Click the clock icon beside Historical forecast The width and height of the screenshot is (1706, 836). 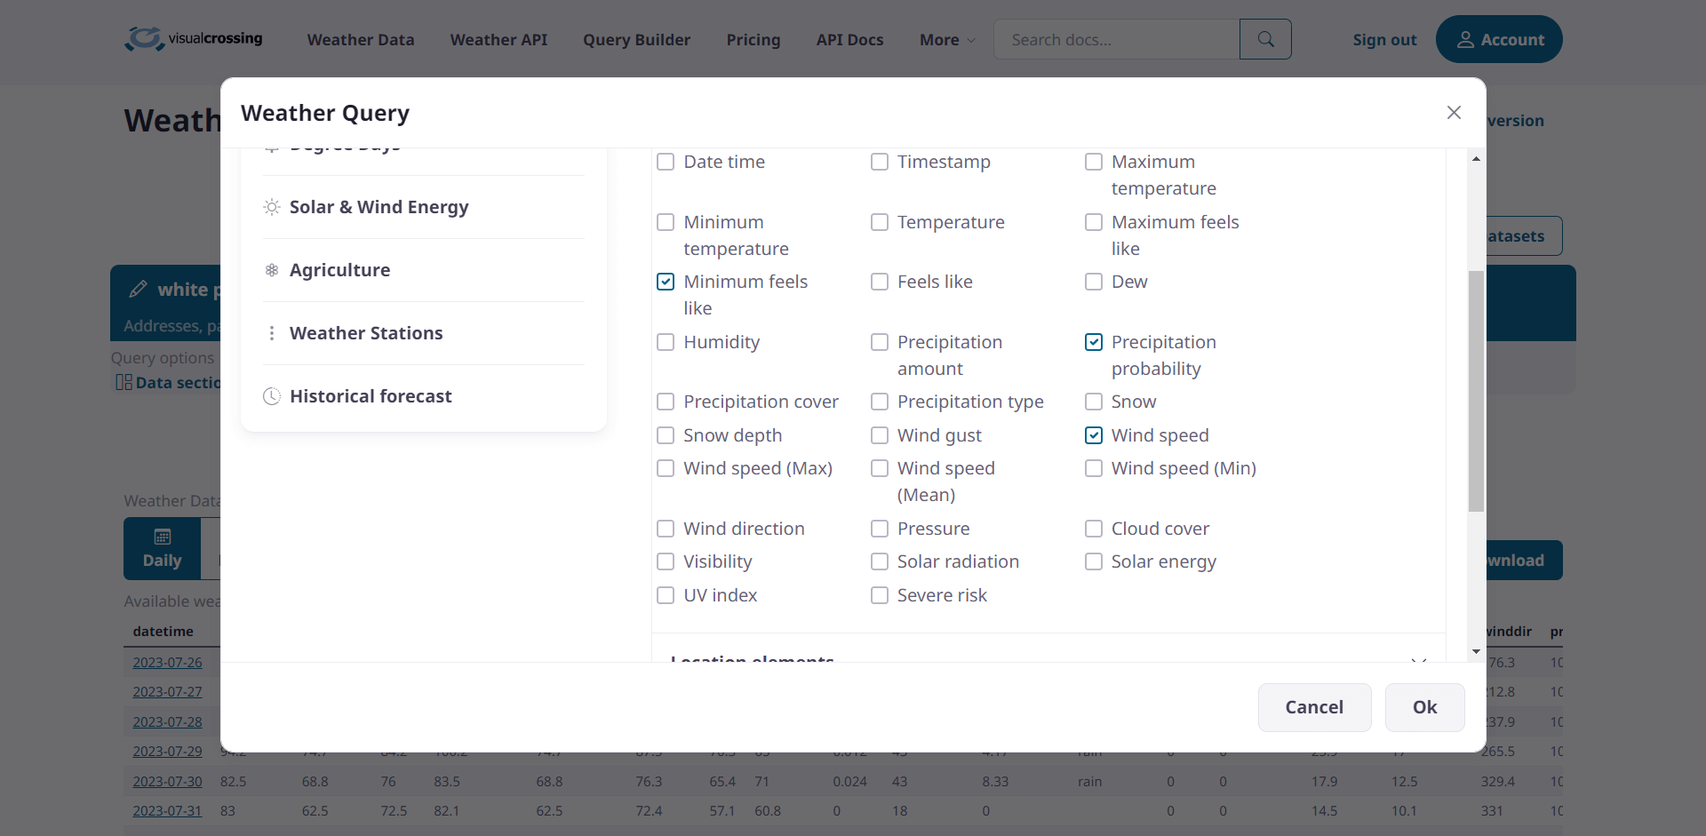272,396
